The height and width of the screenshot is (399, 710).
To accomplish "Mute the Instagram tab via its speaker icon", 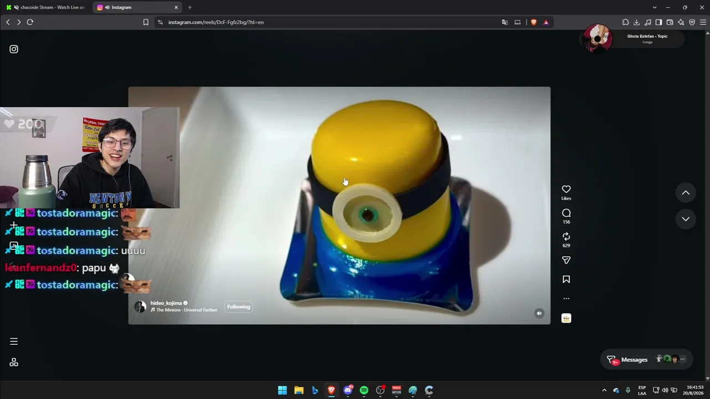I will (106, 7).
